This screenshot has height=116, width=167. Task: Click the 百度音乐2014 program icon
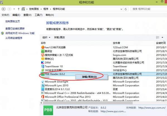(x=43, y=89)
